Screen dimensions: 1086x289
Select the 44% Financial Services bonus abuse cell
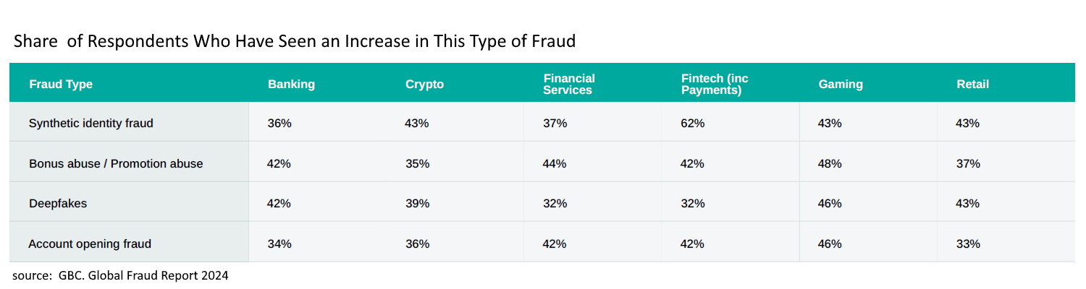[555, 164]
